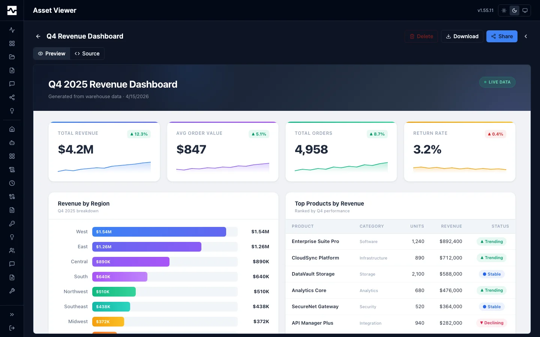Click the team members icon in the sidebar
Image resolution: width=540 pixels, height=337 pixels.
(12, 251)
